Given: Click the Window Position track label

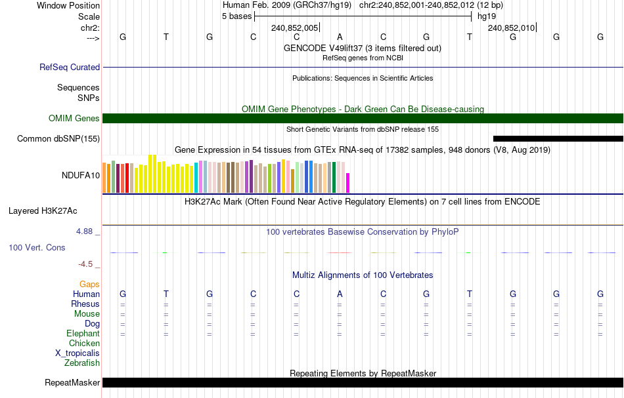Looking at the screenshot, I should click(x=68, y=5).
